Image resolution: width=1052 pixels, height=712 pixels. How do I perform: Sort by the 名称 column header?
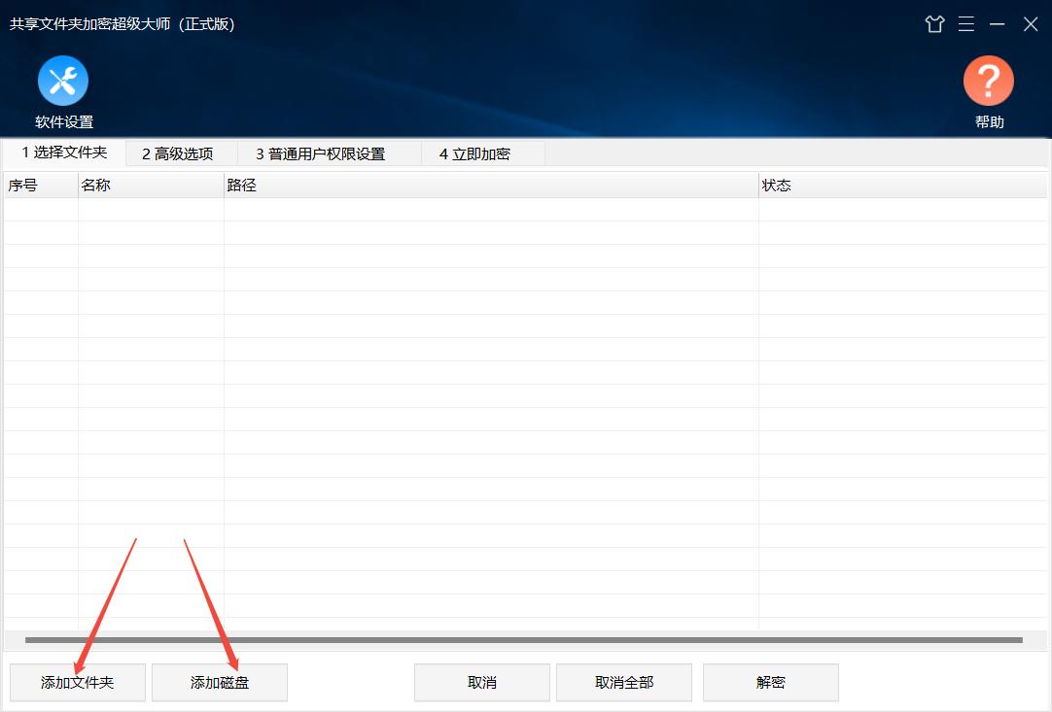pos(151,185)
